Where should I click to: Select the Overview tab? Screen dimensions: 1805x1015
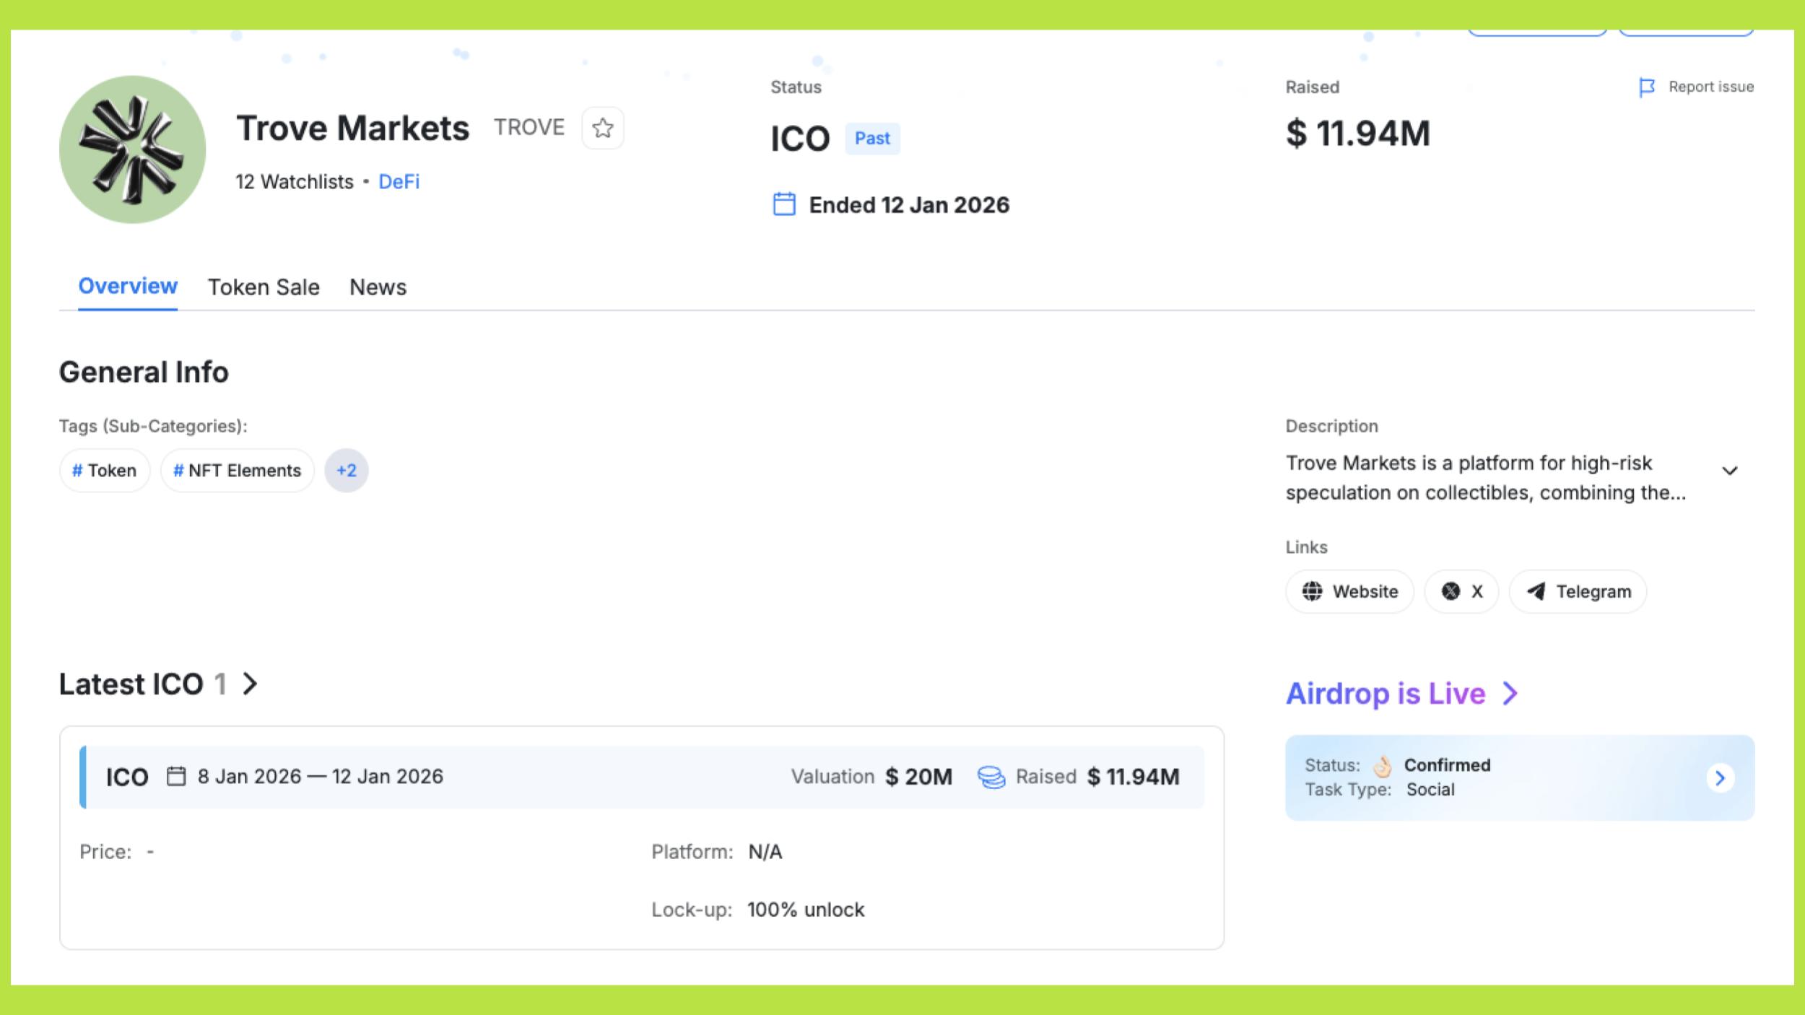tap(128, 287)
